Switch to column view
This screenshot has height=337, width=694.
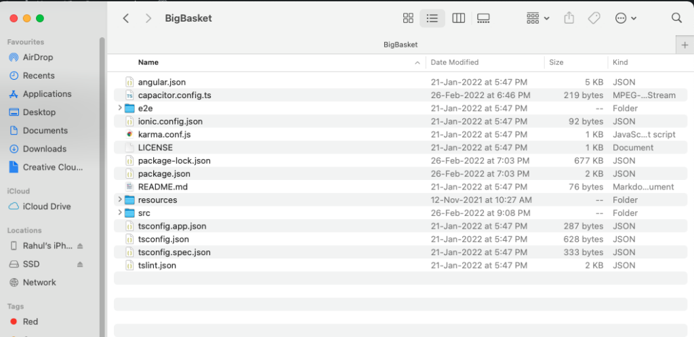[x=459, y=18]
